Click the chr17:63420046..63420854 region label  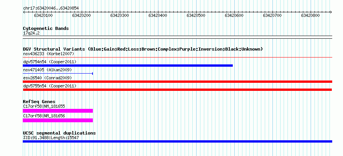pyautogui.click(x=51, y=8)
